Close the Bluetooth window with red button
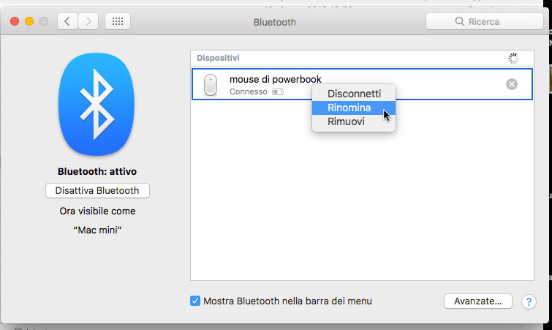552x330 pixels. tap(15, 21)
